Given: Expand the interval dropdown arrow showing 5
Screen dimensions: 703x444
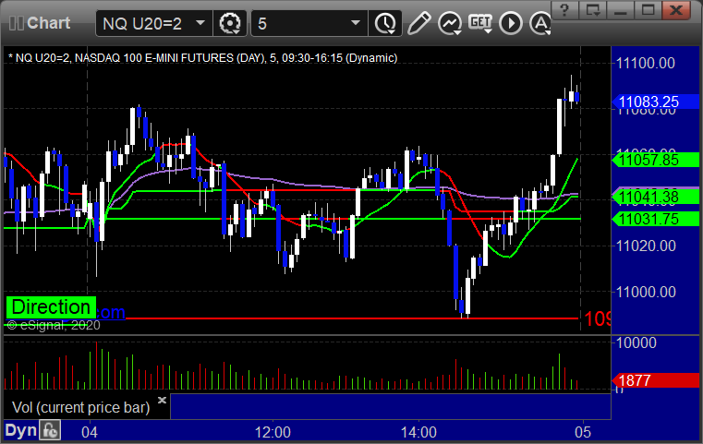Looking at the screenshot, I should (356, 23).
